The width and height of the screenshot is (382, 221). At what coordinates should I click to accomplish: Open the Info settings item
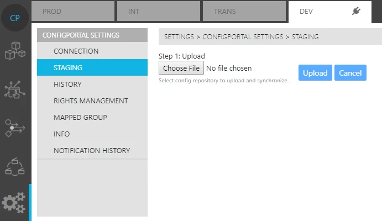tap(61, 134)
